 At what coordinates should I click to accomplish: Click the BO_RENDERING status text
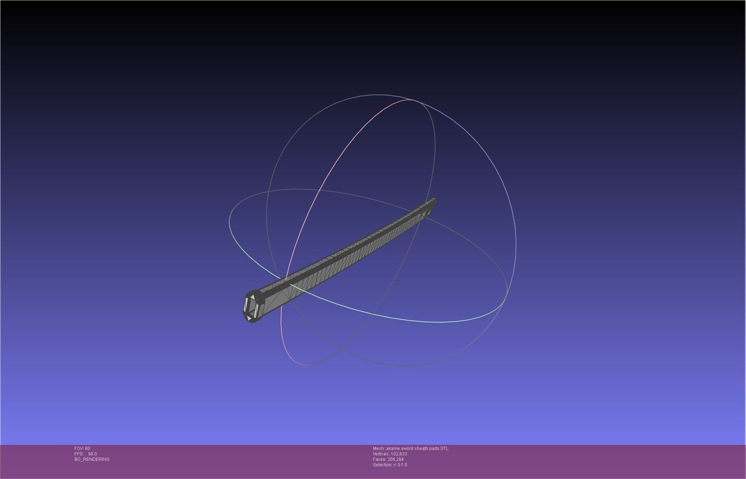[x=92, y=459]
